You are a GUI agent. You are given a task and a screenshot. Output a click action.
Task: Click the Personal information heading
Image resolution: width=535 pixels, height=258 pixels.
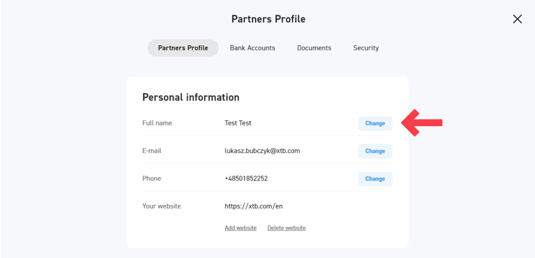click(x=191, y=97)
